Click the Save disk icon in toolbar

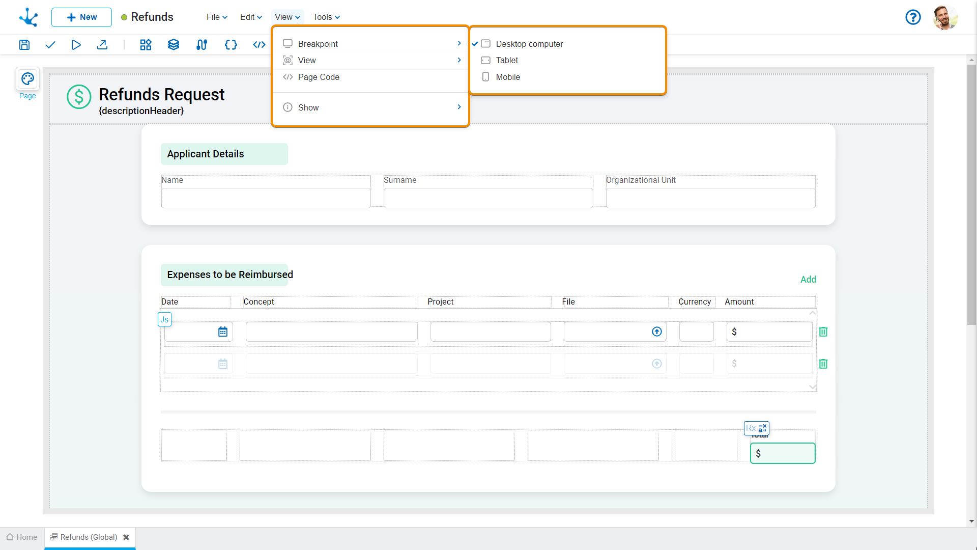point(24,45)
